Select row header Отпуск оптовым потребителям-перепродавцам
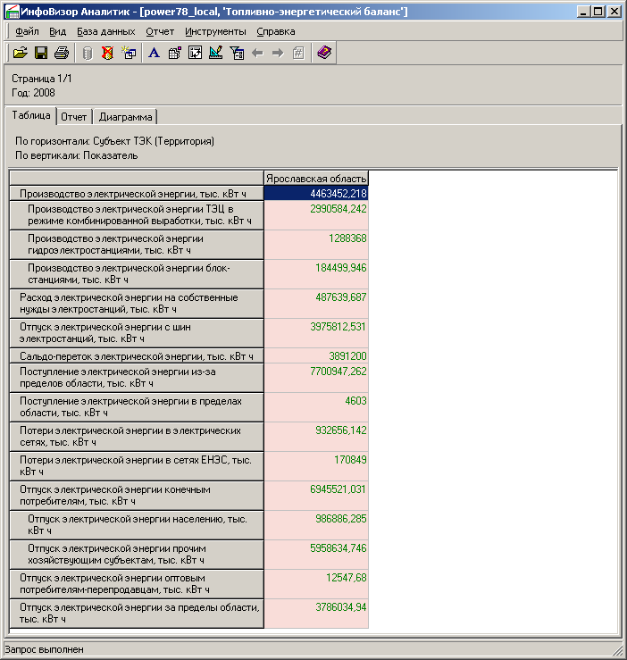This screenshot has height=660, width=627. point(137,584)
